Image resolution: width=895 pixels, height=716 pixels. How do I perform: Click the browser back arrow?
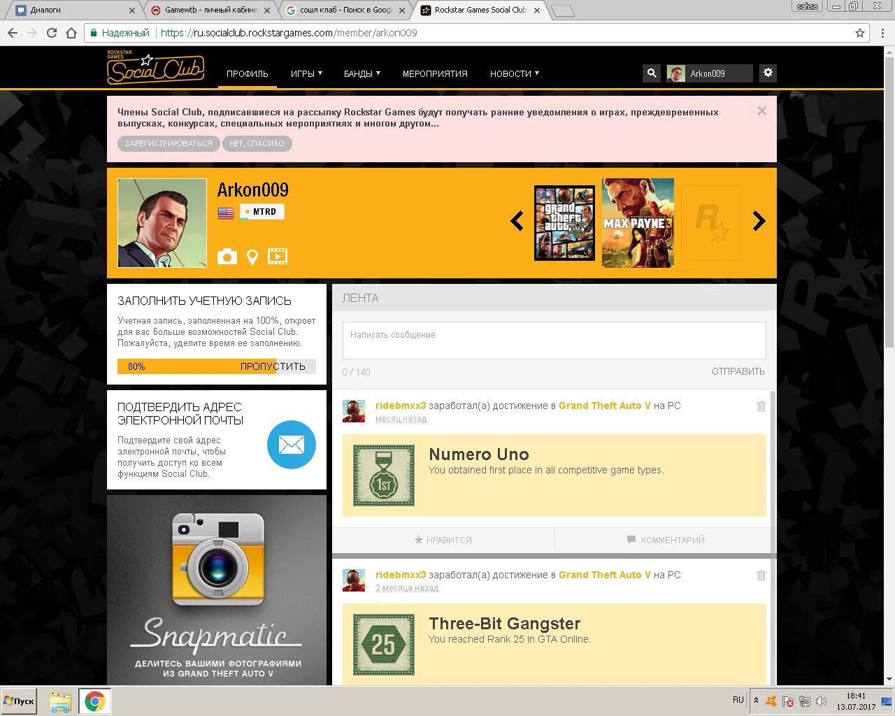(12, 33)
